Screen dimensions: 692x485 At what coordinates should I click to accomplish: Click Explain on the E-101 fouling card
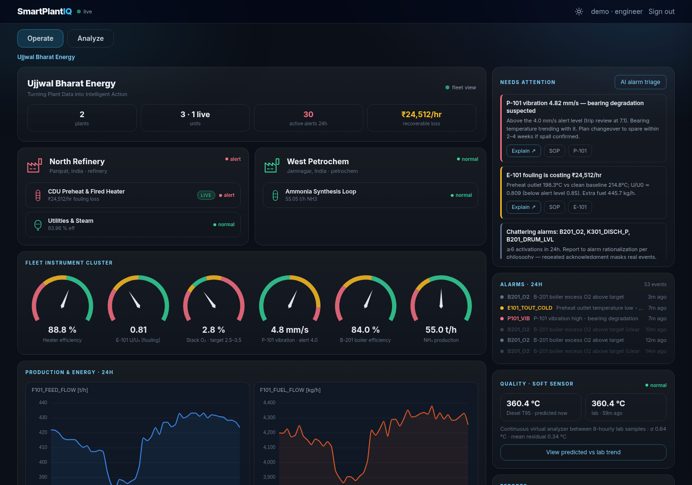click(x=523, y=207)
